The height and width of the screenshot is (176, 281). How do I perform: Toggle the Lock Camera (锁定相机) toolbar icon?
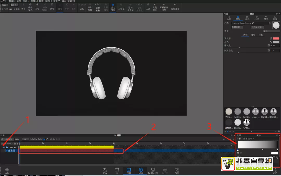tap(113, 7)
